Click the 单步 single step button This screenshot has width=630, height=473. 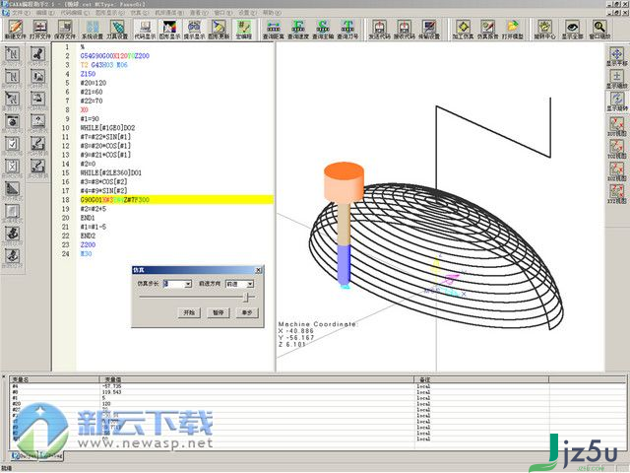point(247,312)
